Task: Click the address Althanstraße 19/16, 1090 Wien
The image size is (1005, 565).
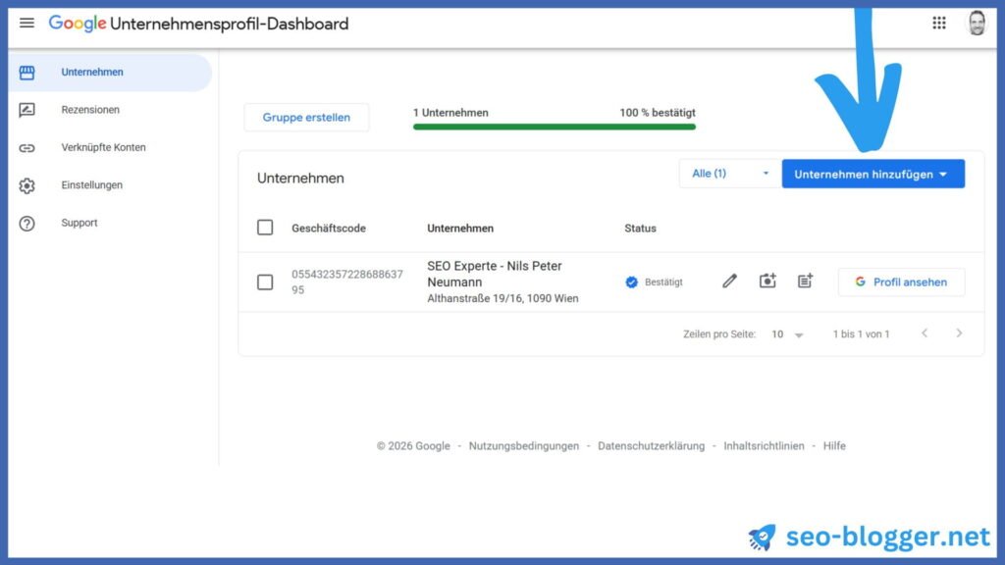Action: (x=502, y=298)
